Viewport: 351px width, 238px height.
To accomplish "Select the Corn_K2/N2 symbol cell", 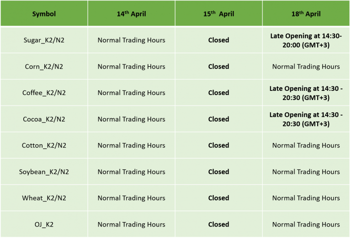I will pos(44,66).
